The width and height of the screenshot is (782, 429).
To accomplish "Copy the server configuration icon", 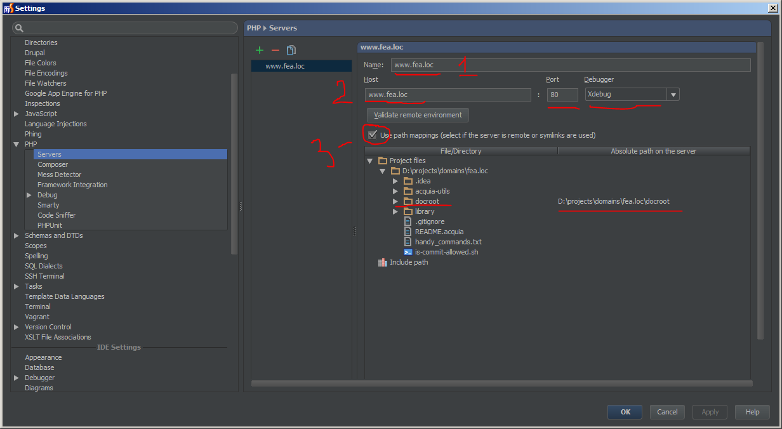I will tap(291, 50).
